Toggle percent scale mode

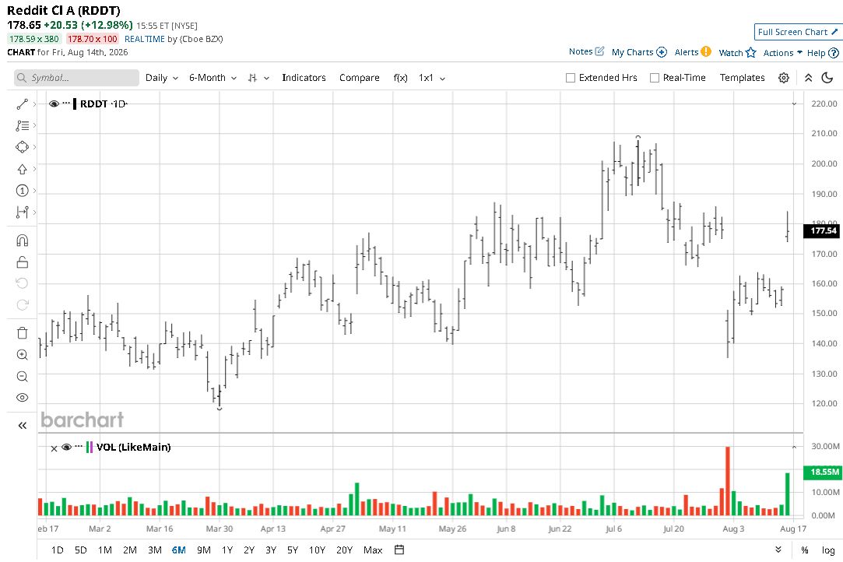[x=805, y=550]
